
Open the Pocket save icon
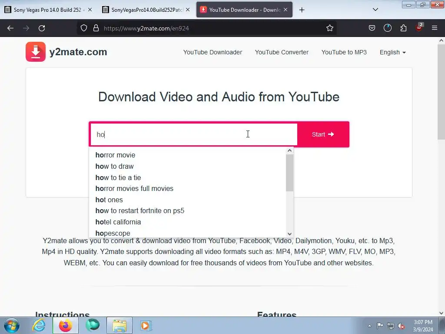tap(372, 28)
